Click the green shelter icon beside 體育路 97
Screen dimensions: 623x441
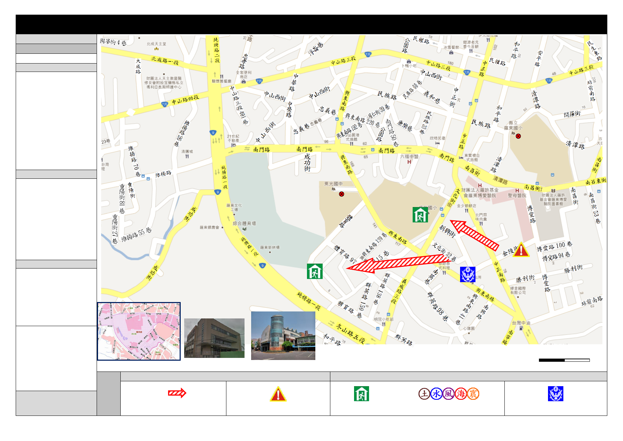[315, 271]
